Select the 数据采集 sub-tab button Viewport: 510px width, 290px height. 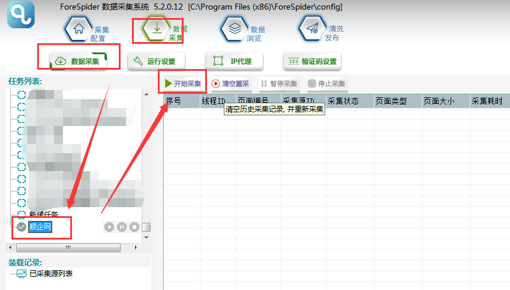(x=78, y=61)
